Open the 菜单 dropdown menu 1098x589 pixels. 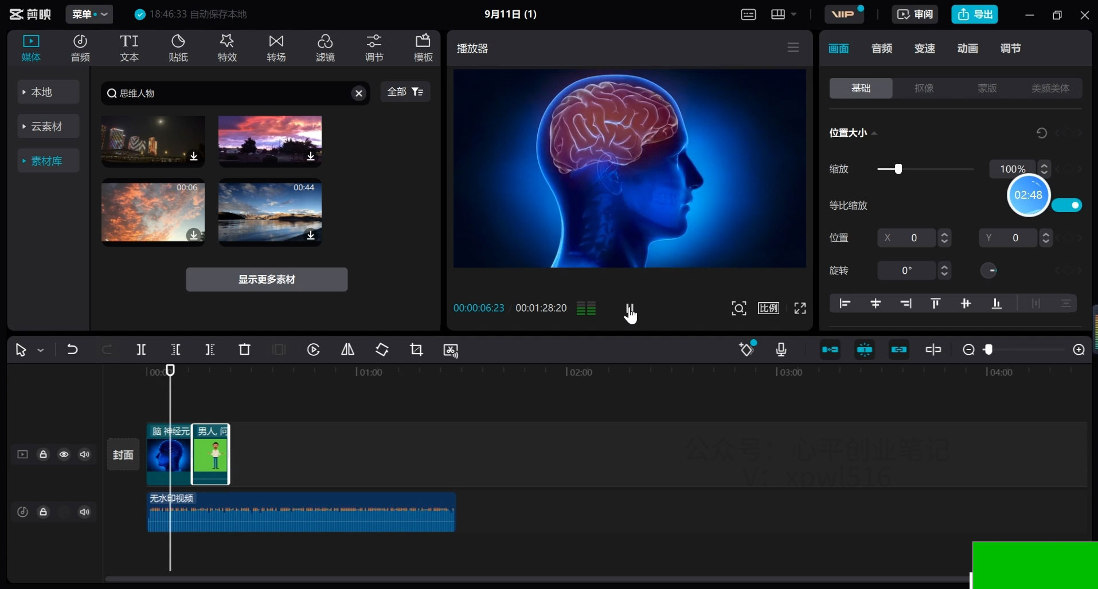(89, 14)
